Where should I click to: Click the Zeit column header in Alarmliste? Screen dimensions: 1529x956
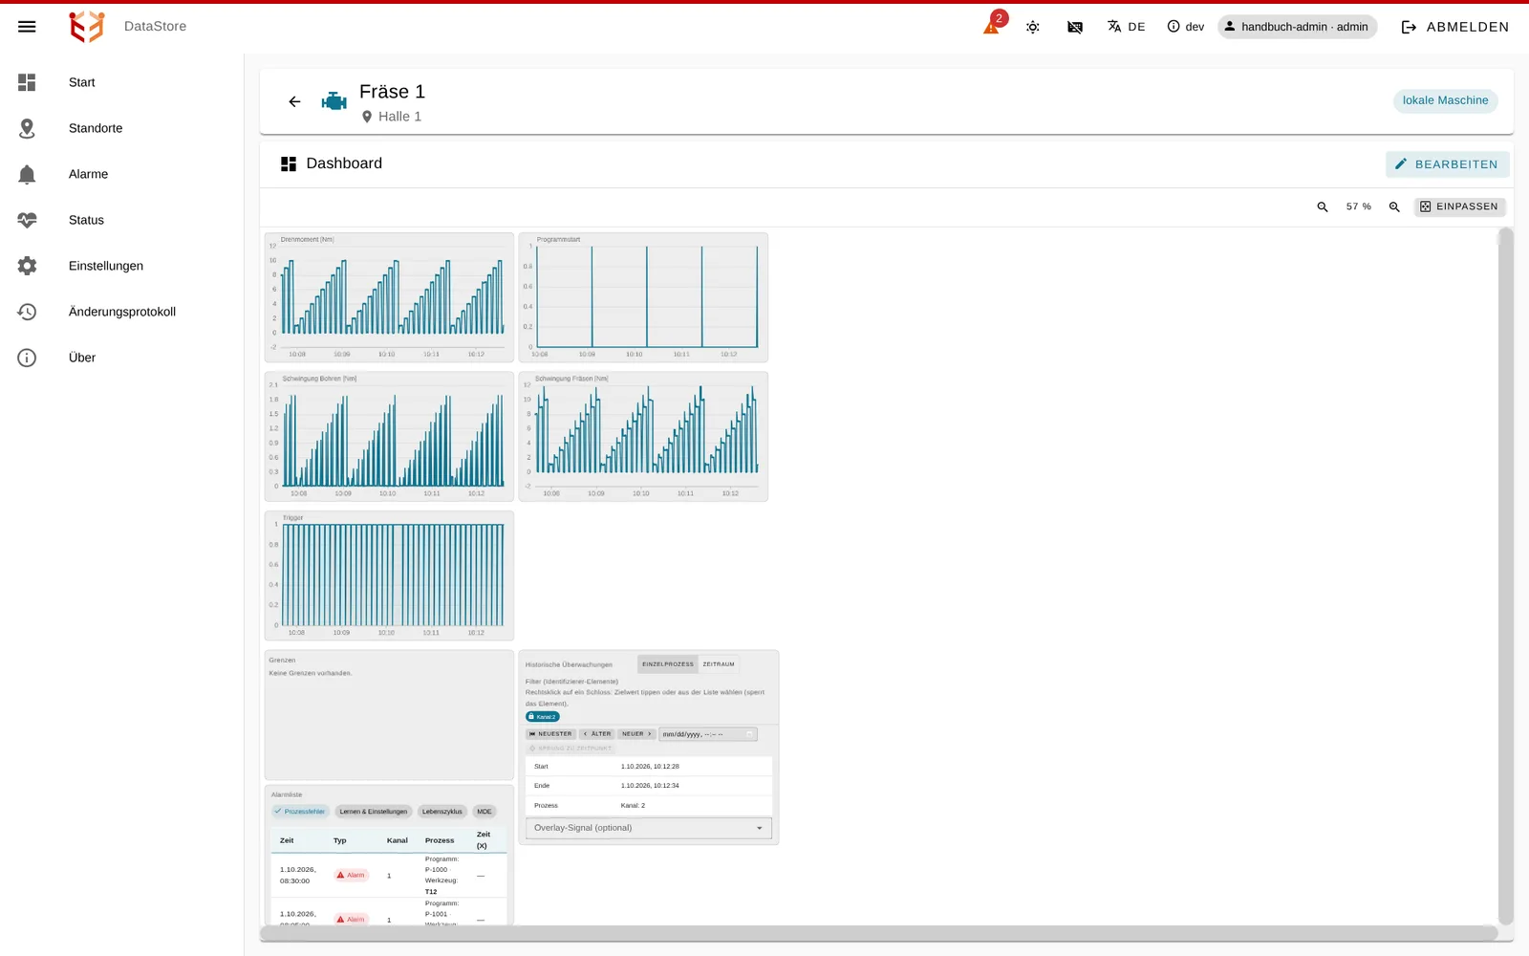[287, 841]
